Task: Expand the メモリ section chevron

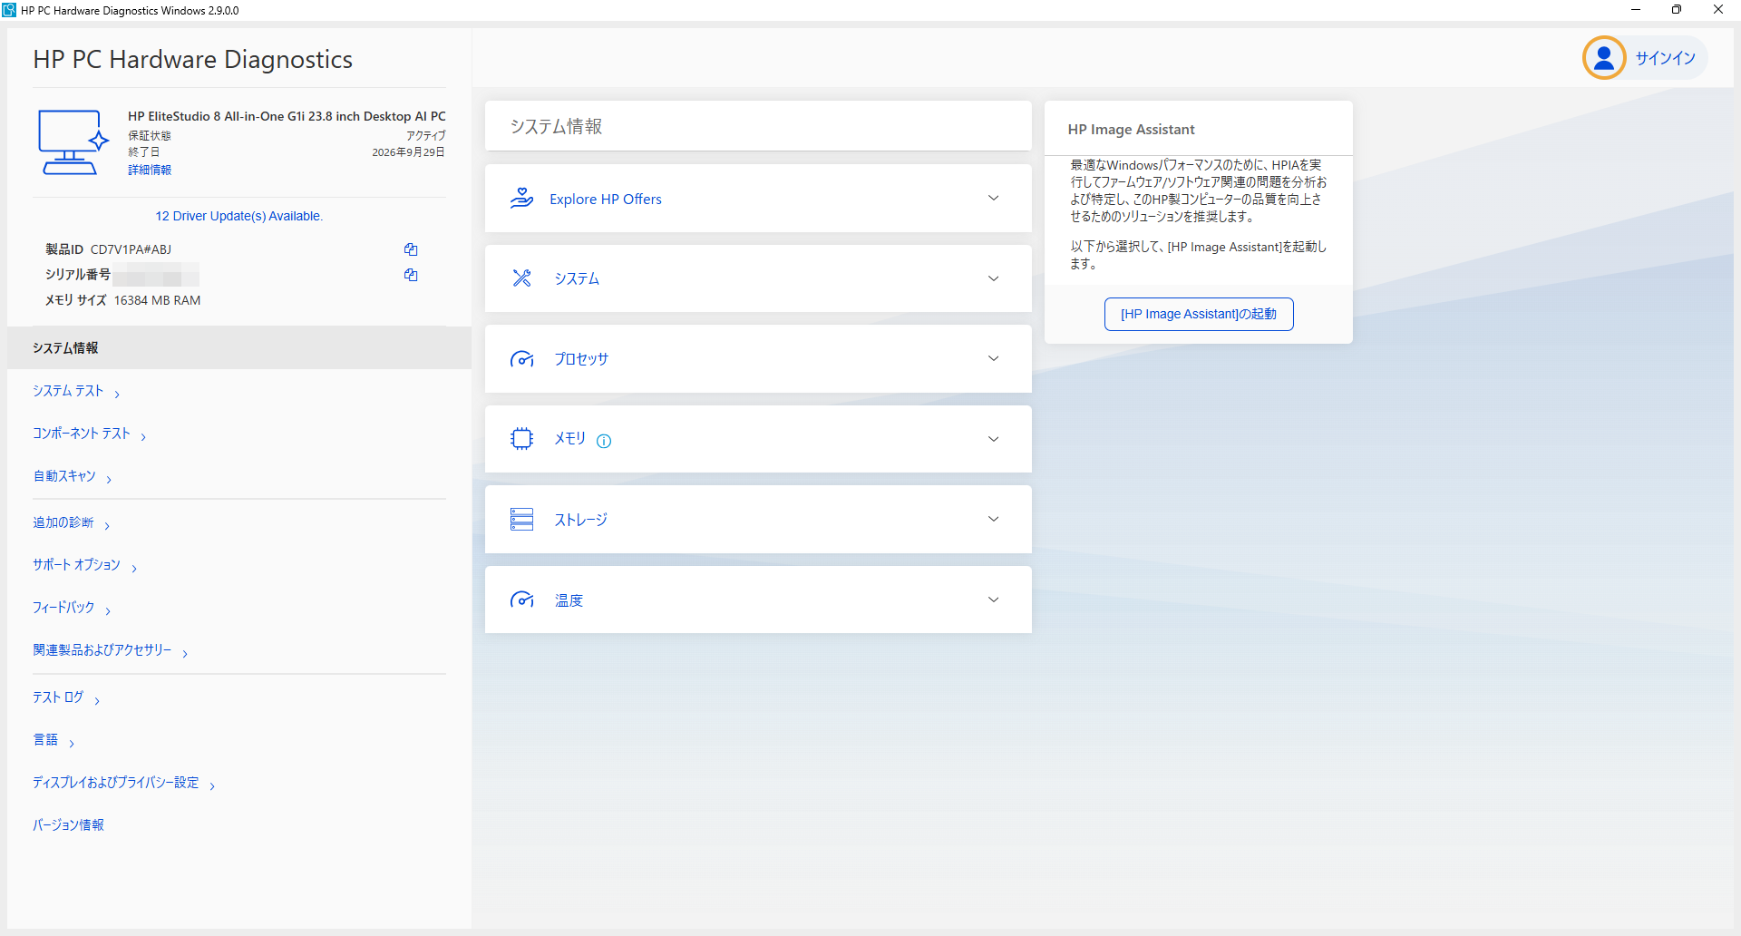Action: coord(993,439)
